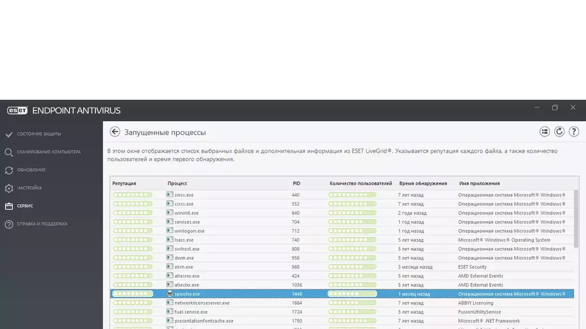Click 'ABBYY Licensing' application name

tap(476, 302)
